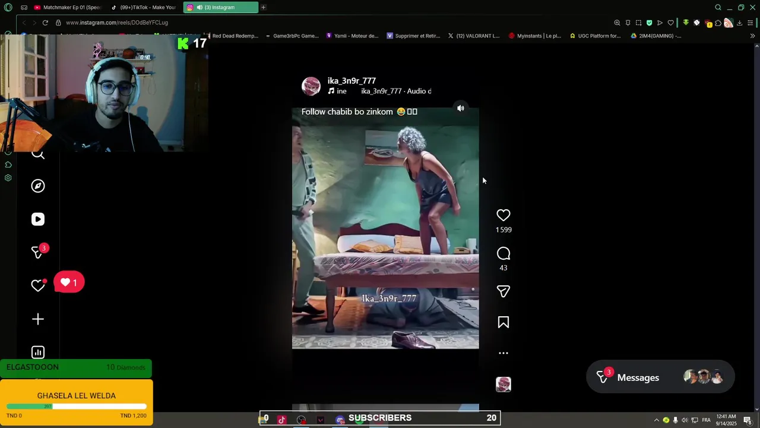Show hidden system tray icons
The height and width of the screenshot is (428, 760).
(x=656, y=420)
